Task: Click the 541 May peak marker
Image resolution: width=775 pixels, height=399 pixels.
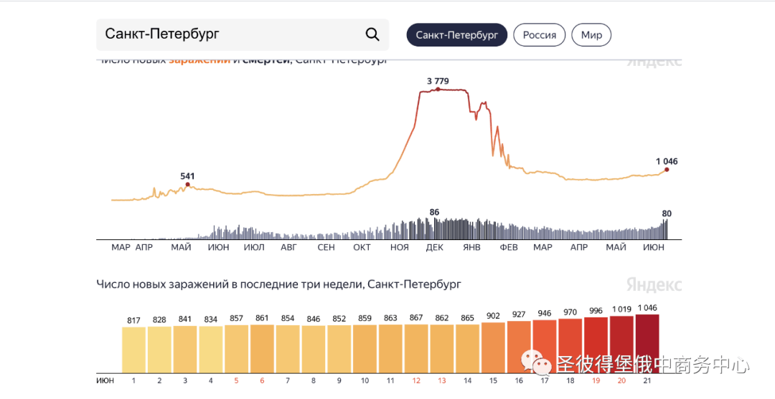Action: (188, 185)
